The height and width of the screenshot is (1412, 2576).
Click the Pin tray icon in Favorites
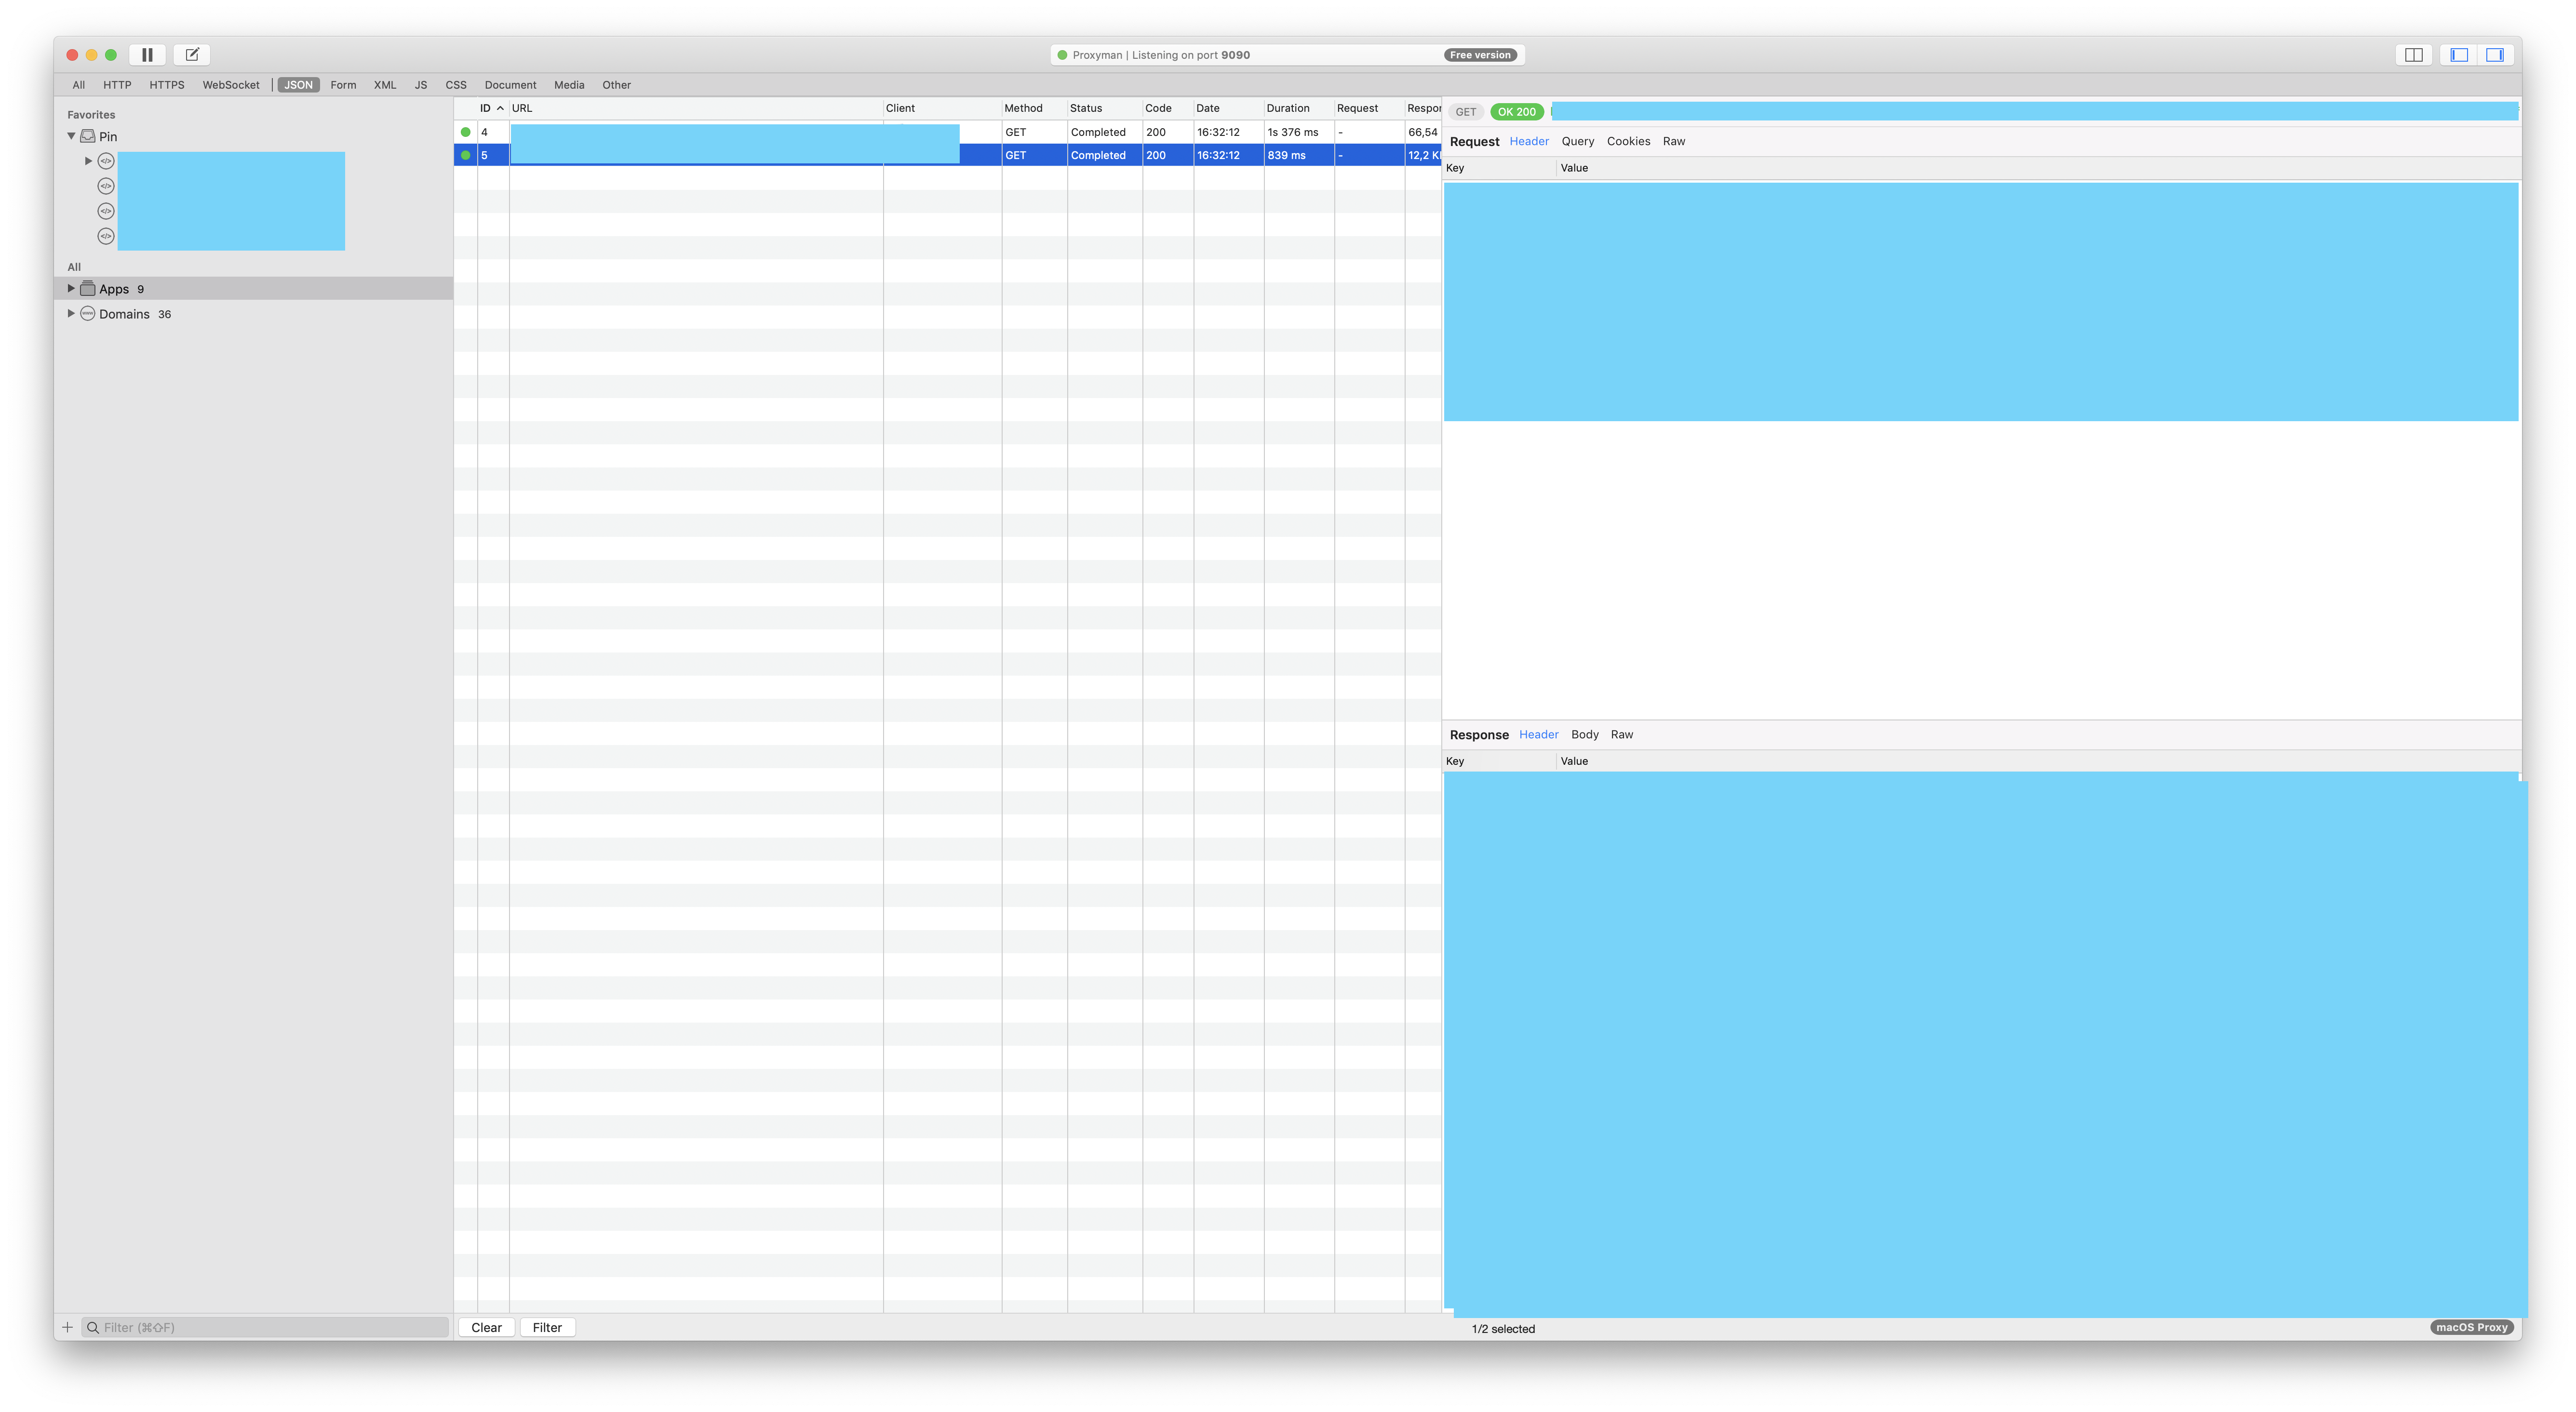coord(88,136)
